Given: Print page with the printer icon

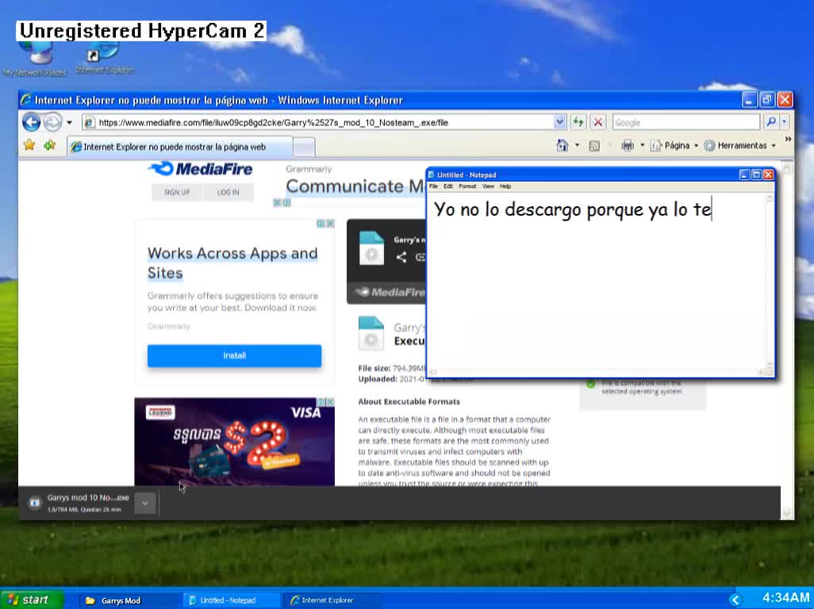Looking at the screenshot, I should tap(628, 146).
